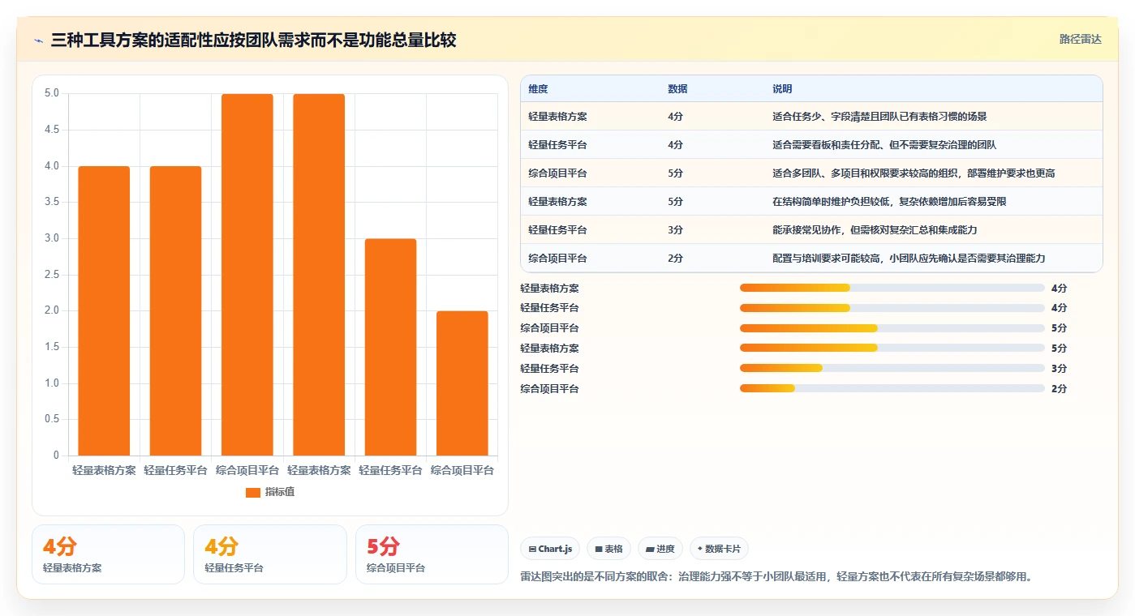
Task: Click the 0 y-axis tick label
Action: [56, 456]
